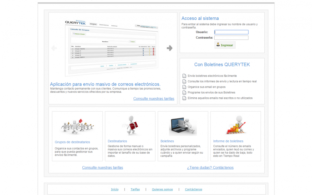
Task: Click the Con Boletines QUERYTEK heading
Action: coord(222,65)
